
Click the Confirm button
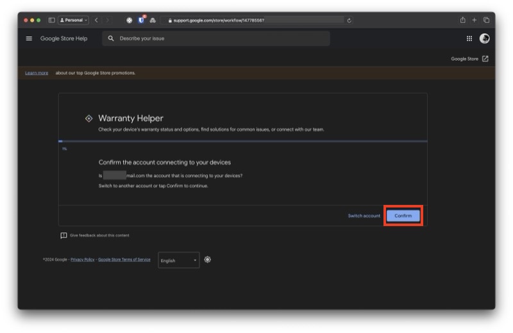coord(403,216)
